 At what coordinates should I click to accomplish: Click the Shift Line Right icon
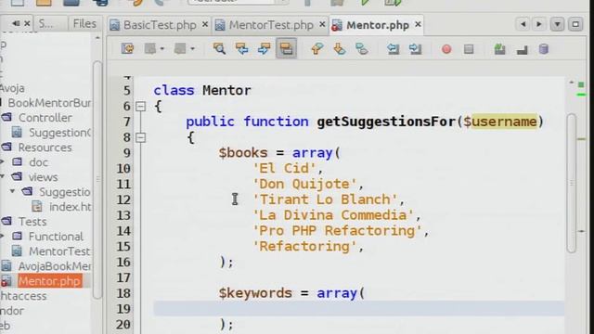point(415,49)
